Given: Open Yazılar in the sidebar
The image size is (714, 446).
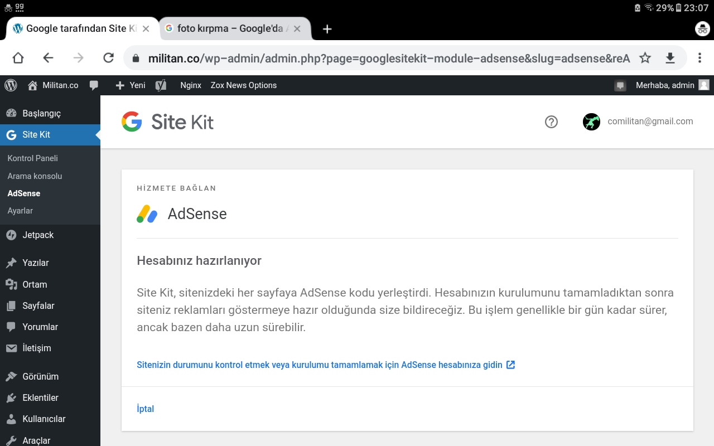Looking at the screenshot, I should pyautogui.click(x=50, y=263).
